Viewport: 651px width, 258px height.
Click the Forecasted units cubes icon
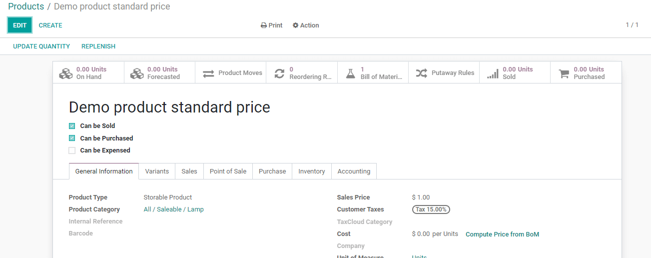[137, 73]
